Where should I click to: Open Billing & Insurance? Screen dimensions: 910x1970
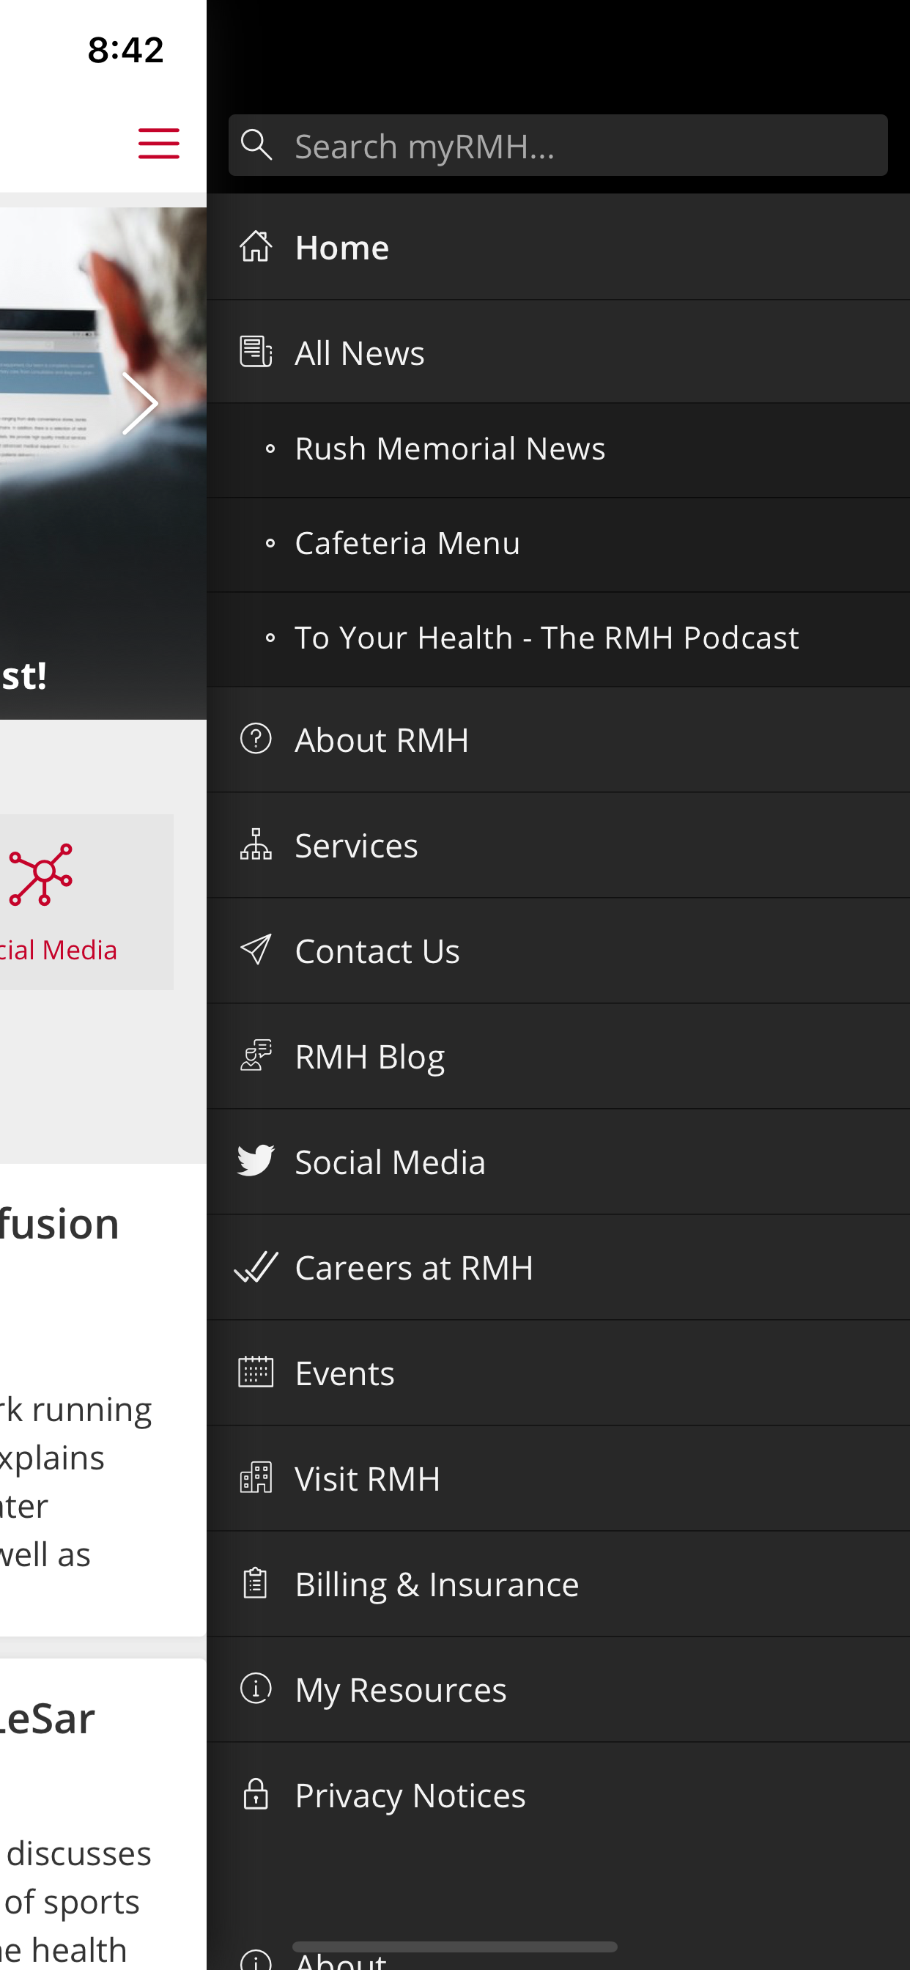pyautogui.click(x=558, y=1584)
